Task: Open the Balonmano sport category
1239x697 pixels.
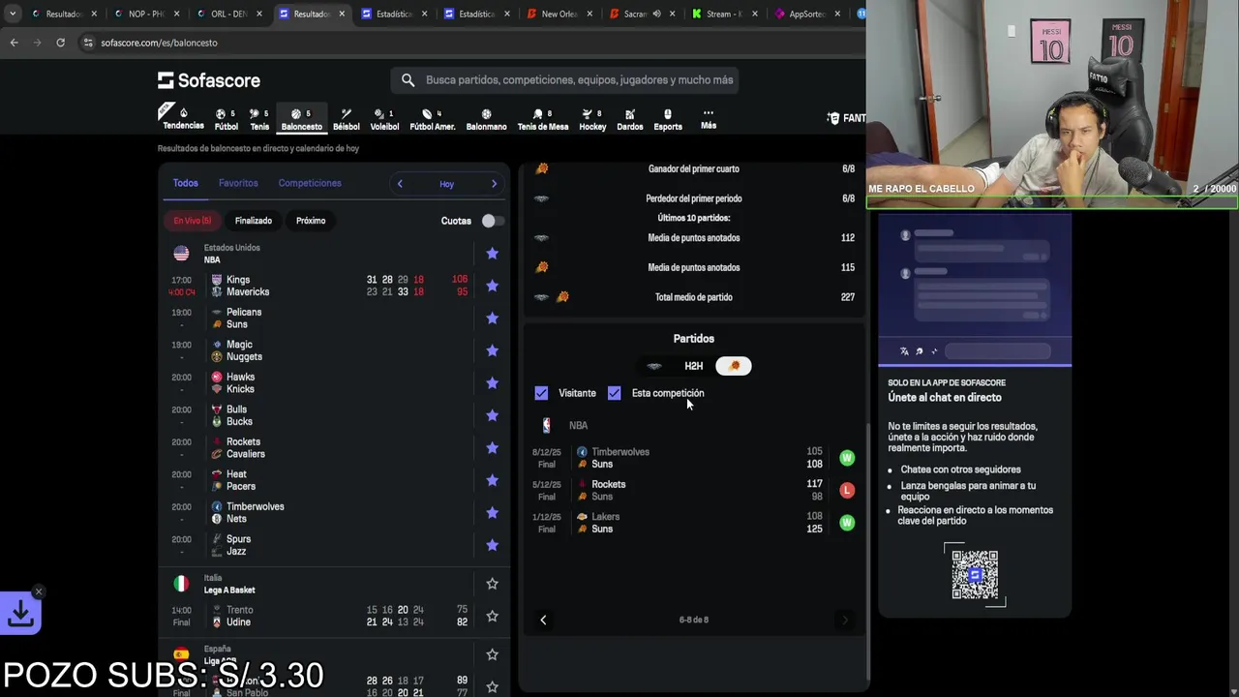Action: pyautogui.click(x=486, y=119)
